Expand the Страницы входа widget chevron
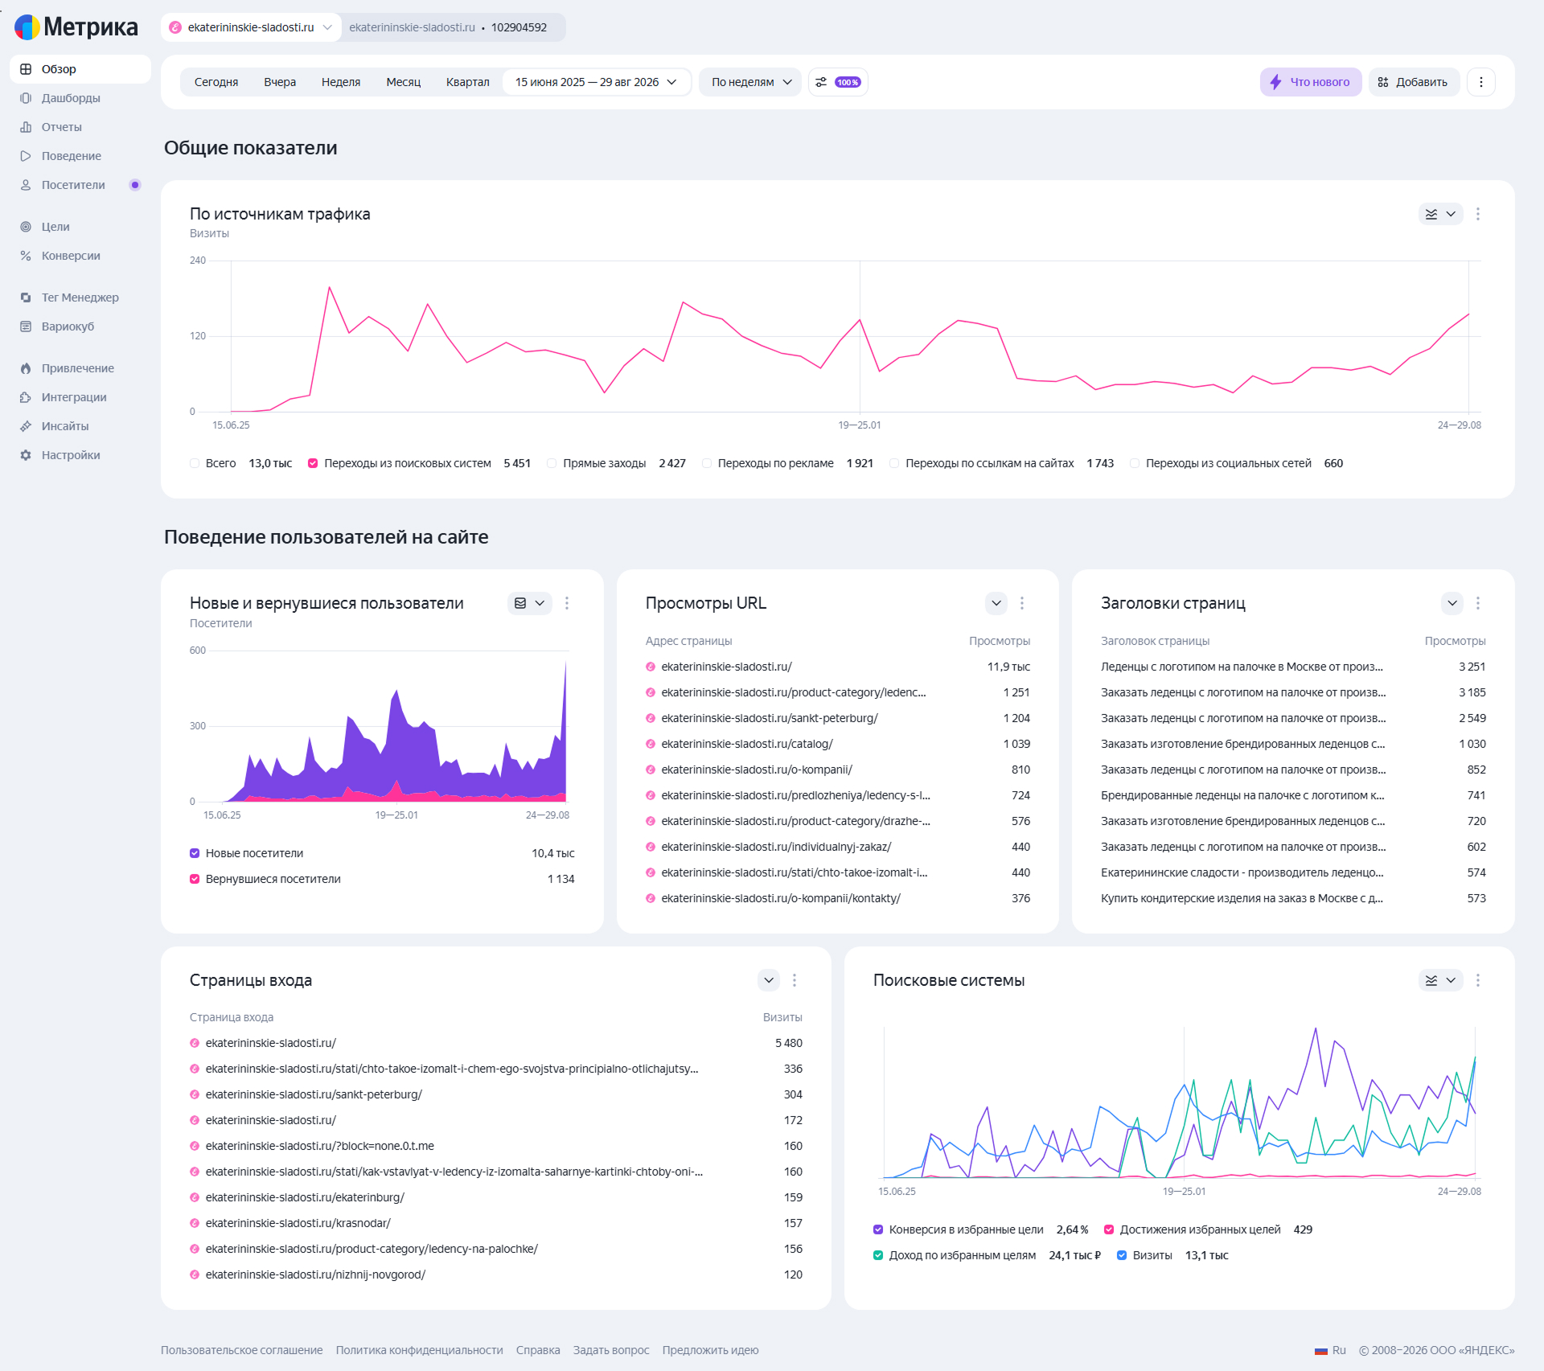1544x1371 pixels. 769,980
